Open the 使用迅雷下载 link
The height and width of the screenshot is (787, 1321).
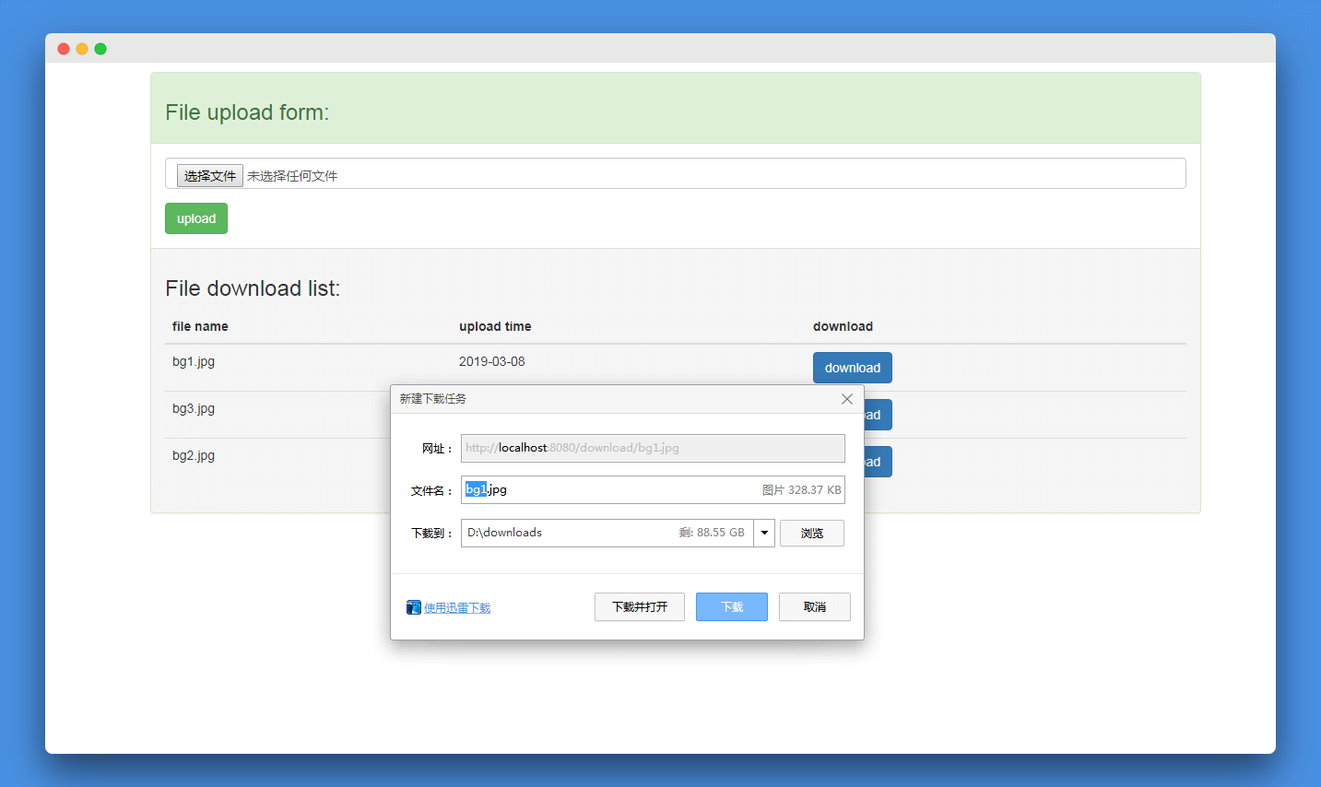click(x=457, y=608)
